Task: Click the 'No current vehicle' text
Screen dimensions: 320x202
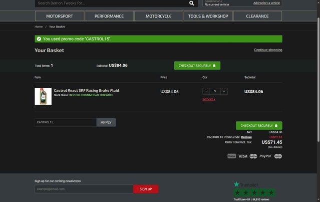Action: [217, 5]
